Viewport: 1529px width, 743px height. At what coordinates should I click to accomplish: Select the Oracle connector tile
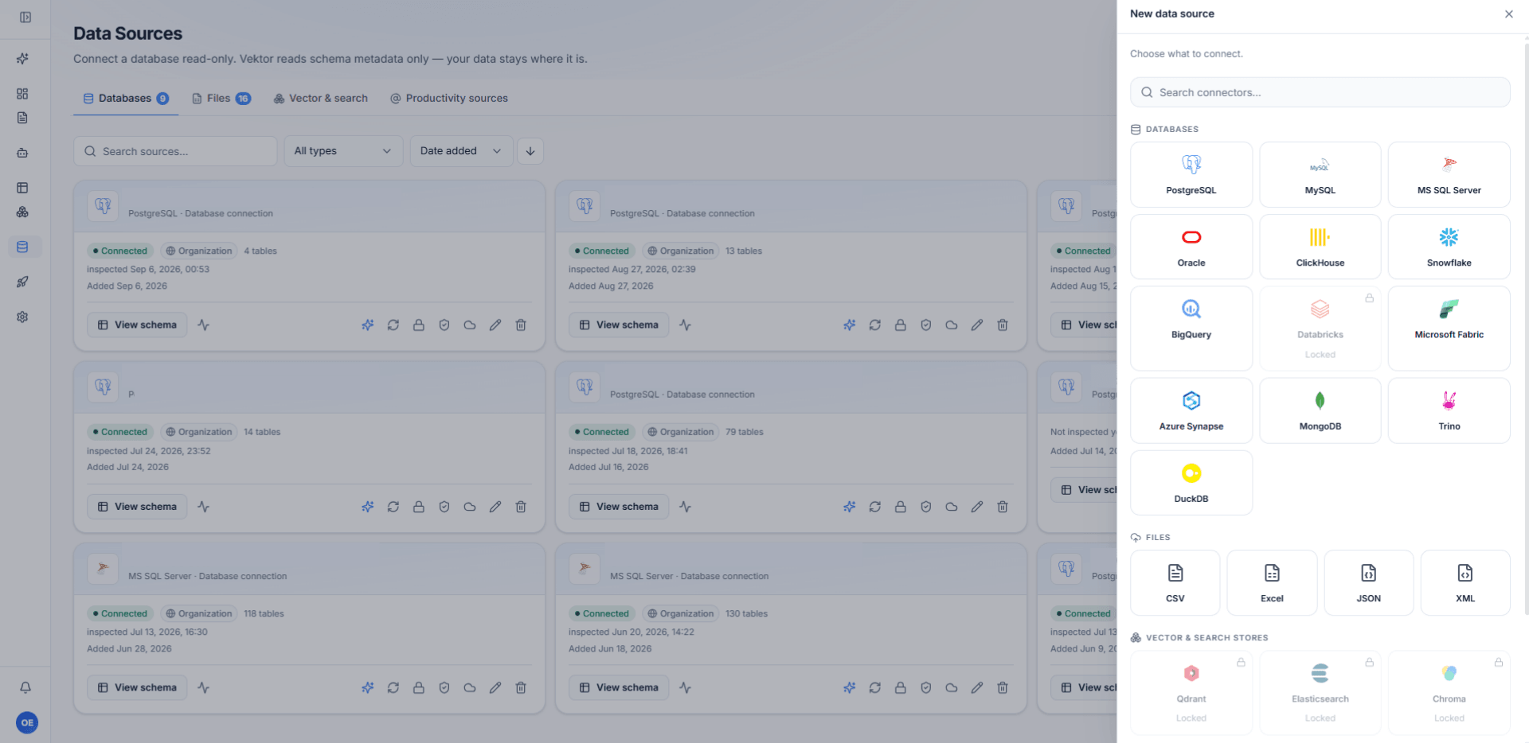1191,247
